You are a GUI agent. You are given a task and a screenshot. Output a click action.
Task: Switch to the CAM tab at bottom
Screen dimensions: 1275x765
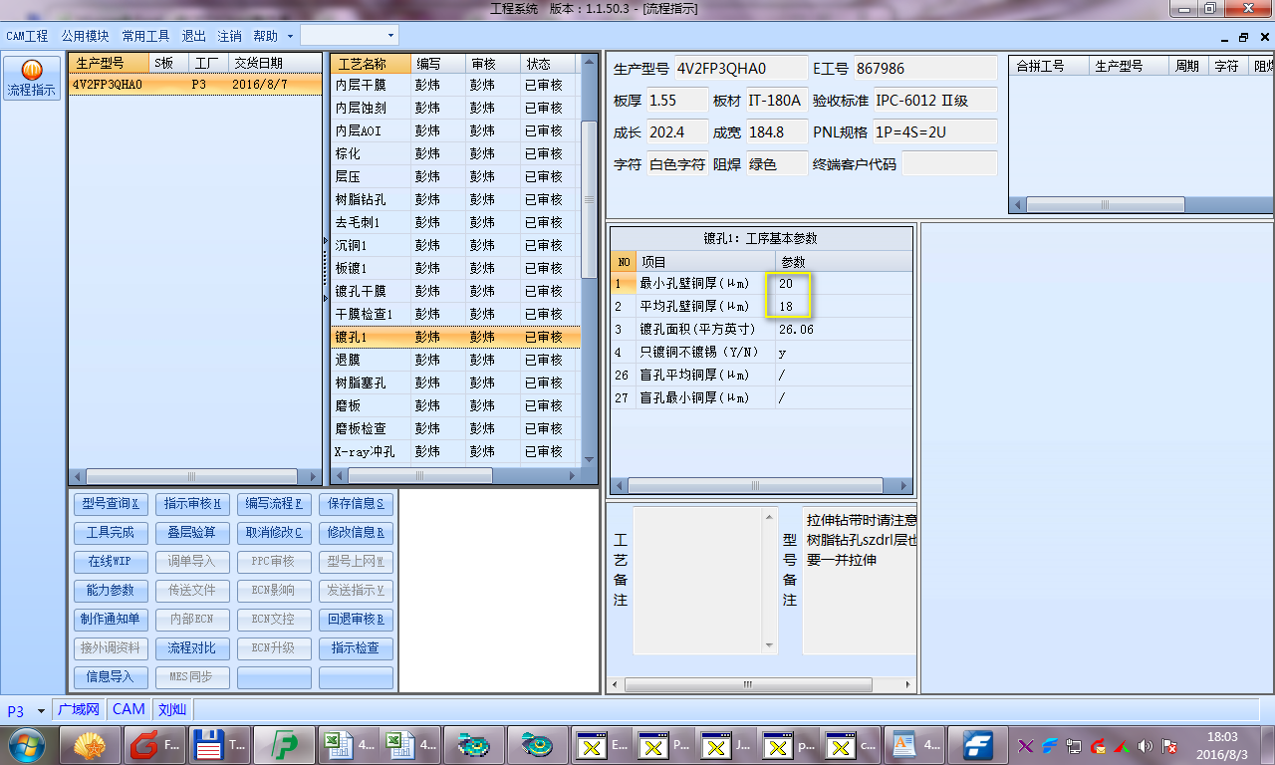(128, 710)
